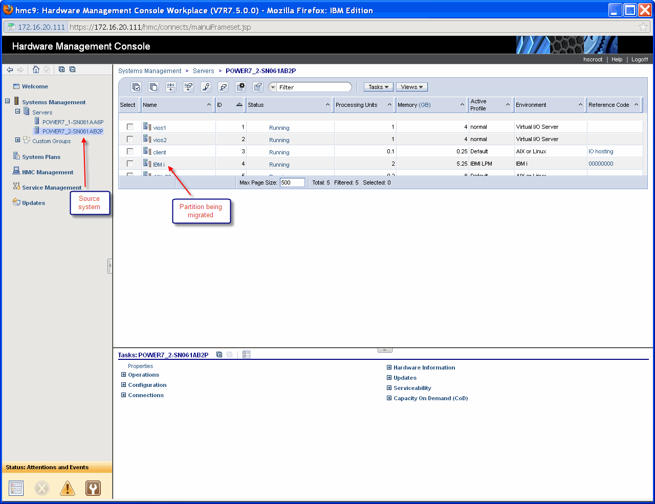The width and height of the screenshot is (655, 504).
Task: Click the yellow warning Attentions icon
Action: [x=67, y=488]
